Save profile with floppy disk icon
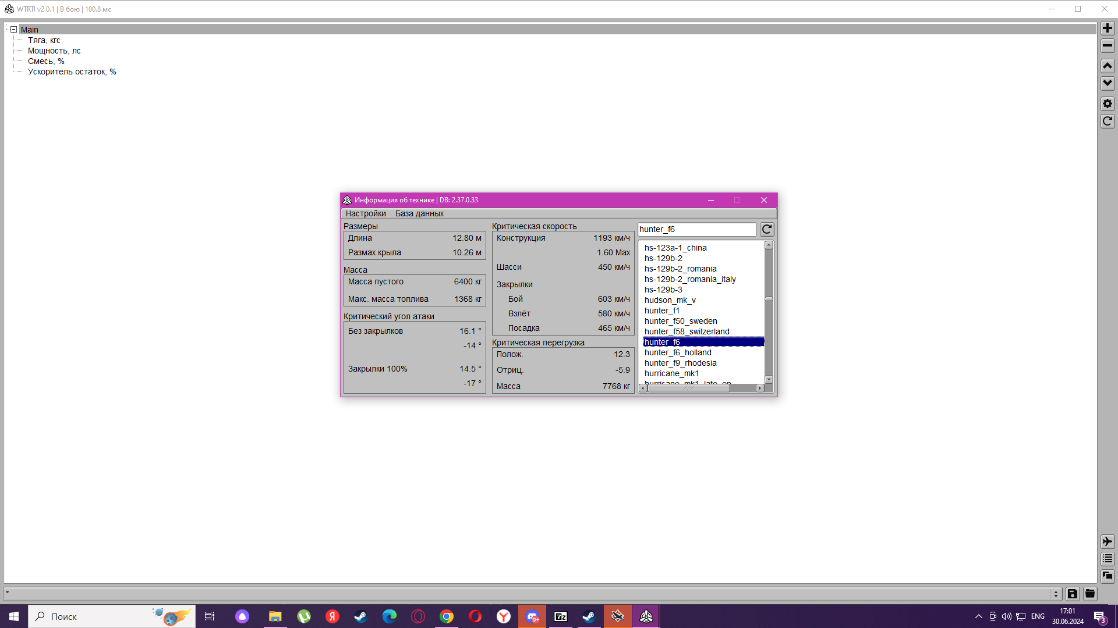 1073,594
